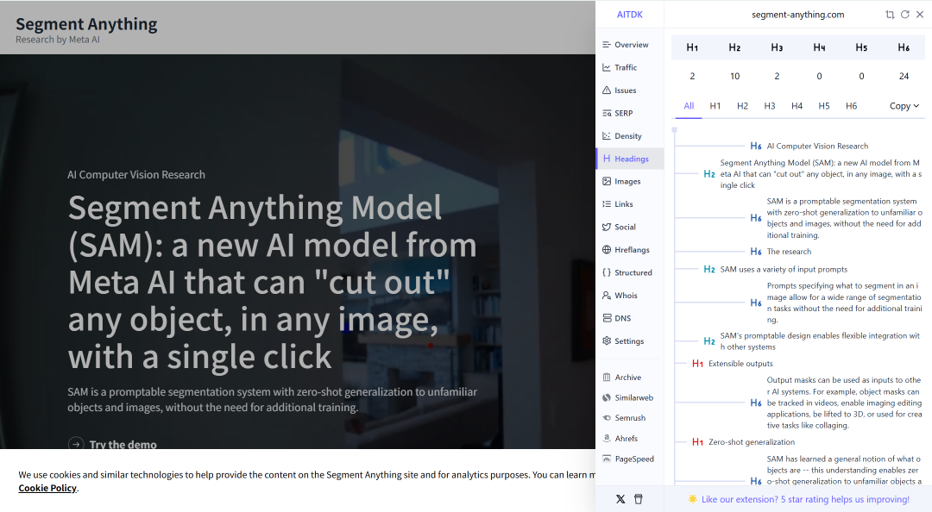Click the H6 count value 24
932x512 pixels.
click(904, 76)
